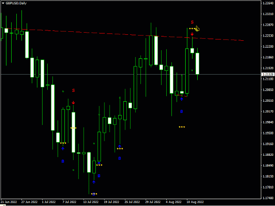
Task: Click the 10 Aug 2022 date label
Action: click(x=195, y=201)
